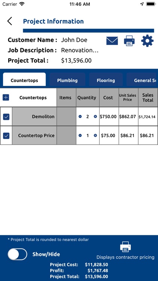The height and width of the screenshot is (281, 158).
Task: Open the settings gear icon
Action: pos(147,41)
